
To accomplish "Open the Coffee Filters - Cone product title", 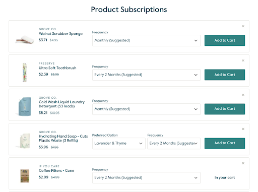I will (x=56, y=171).
